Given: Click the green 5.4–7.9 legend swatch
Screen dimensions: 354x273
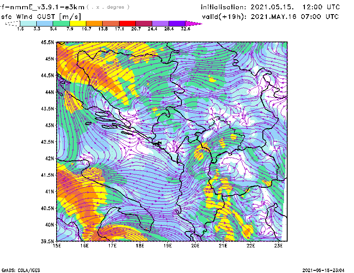Looking at the screenshot, I should tap(61, 23).
